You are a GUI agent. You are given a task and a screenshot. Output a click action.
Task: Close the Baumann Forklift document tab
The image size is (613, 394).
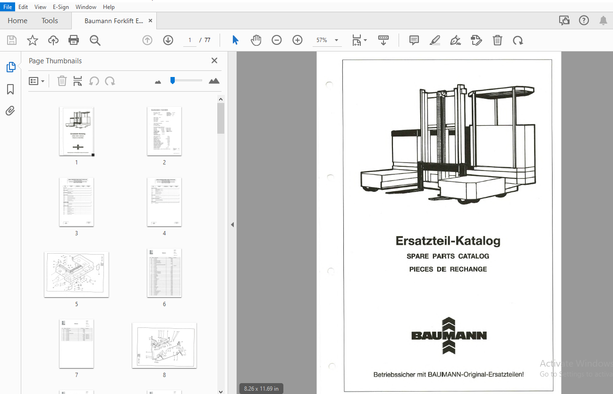(x=151, y=21)
